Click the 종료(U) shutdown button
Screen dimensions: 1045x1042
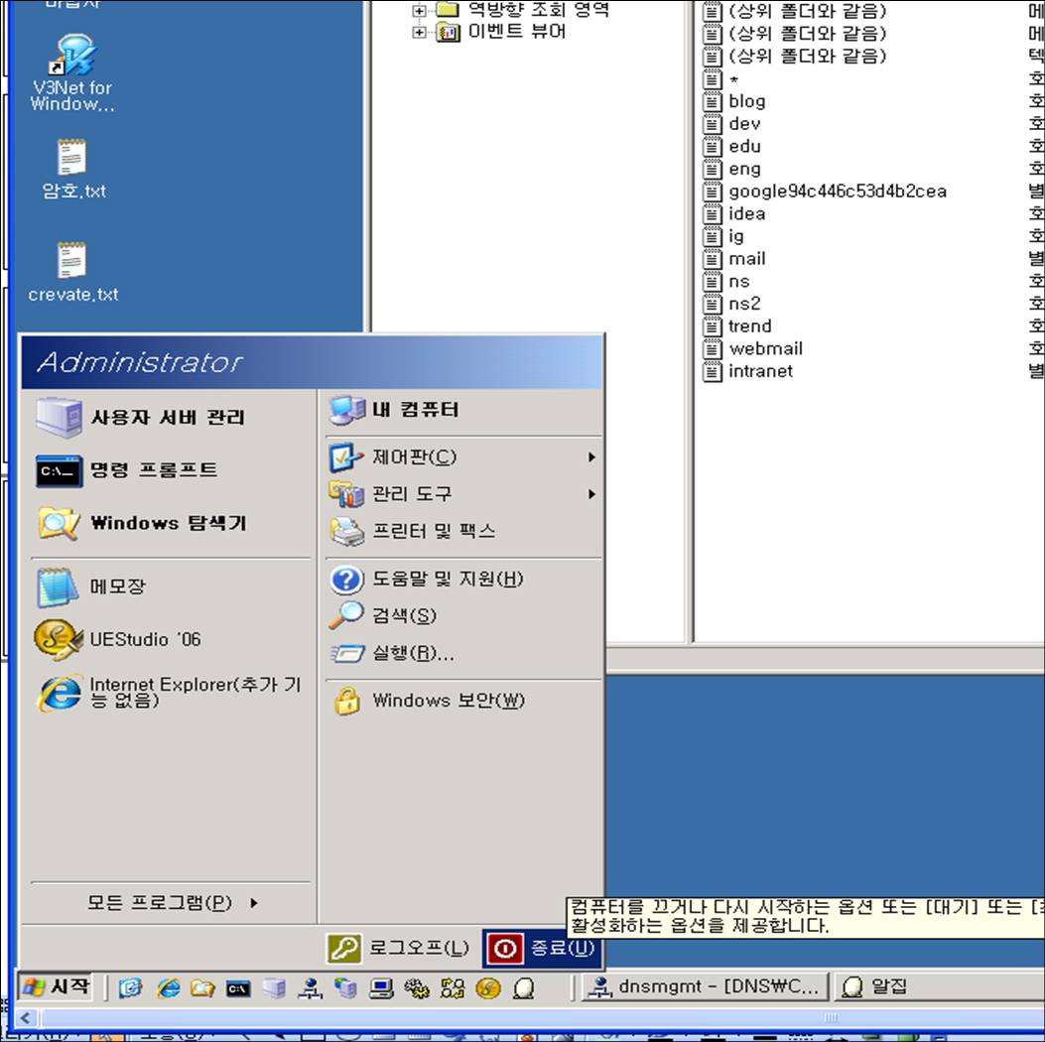coord(542,948)
